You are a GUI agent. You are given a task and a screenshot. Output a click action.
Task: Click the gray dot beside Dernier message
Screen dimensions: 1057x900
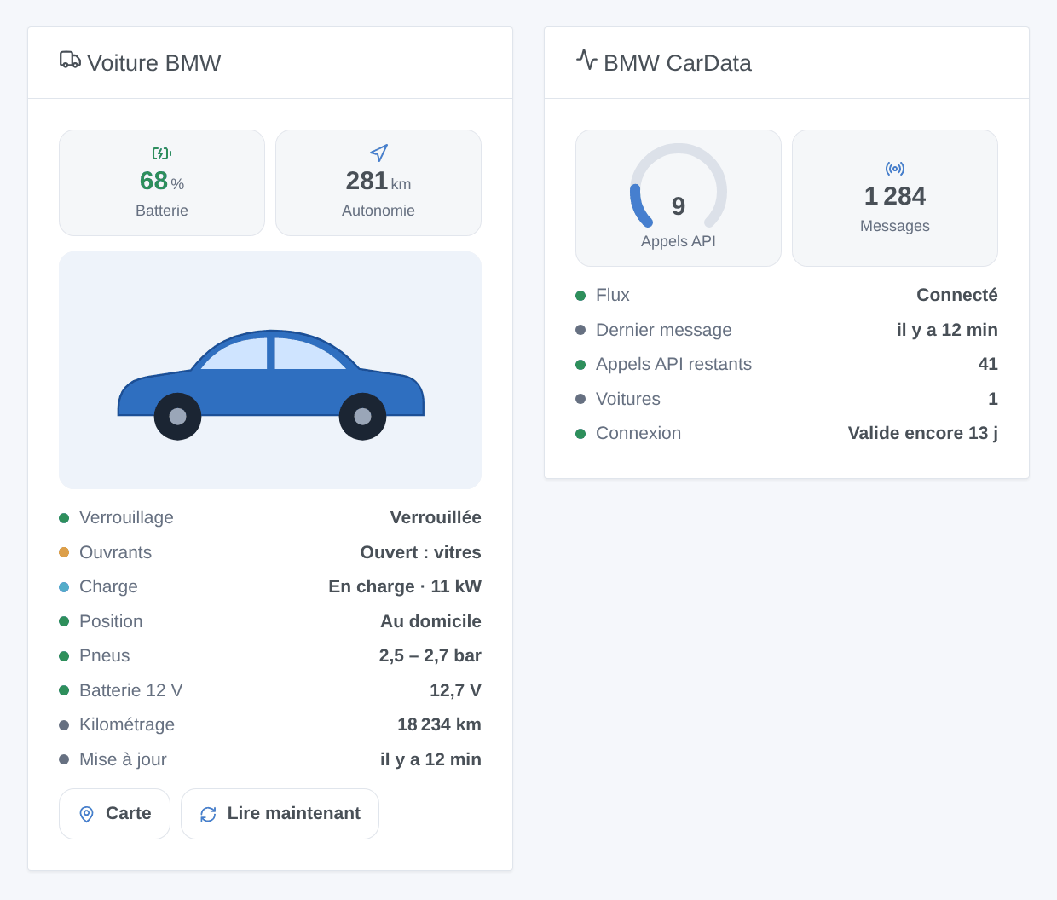(580, 330)
